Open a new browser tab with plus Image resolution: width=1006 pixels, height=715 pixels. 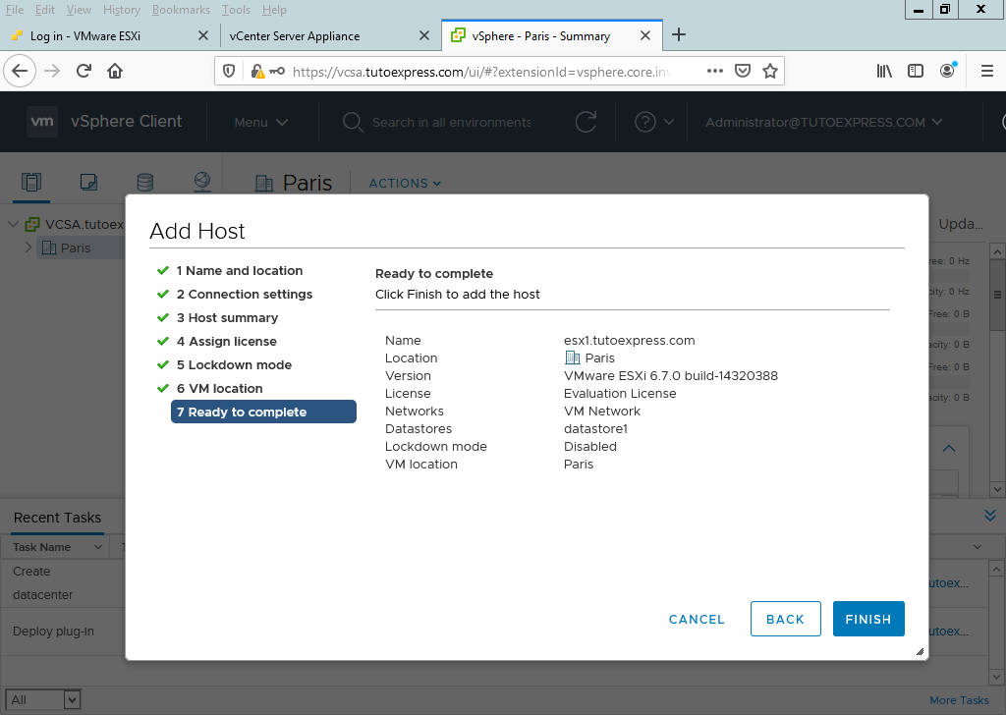click(x=679, y=34)
